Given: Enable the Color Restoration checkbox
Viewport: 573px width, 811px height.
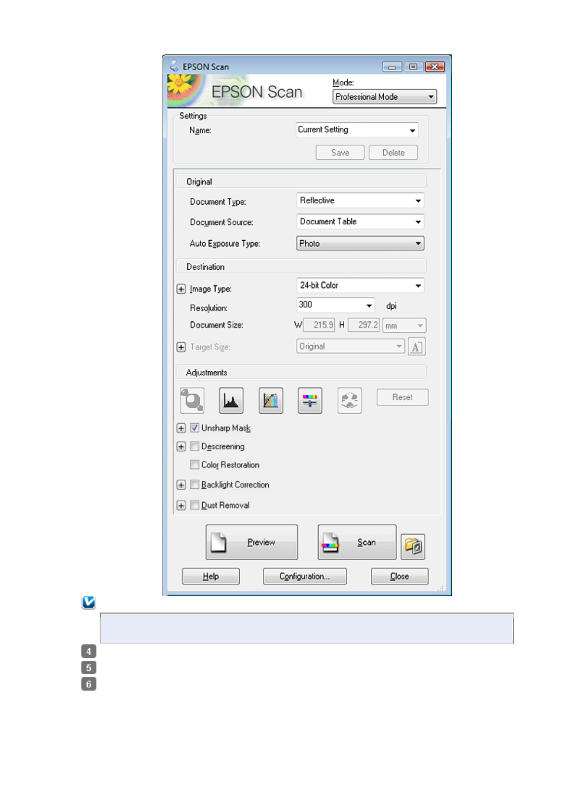Looking at the screenshot, I should click(195, 465).
